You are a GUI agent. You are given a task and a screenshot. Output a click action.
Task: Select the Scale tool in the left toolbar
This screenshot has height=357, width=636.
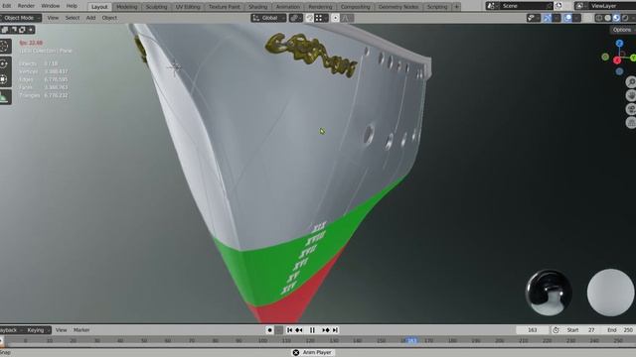tap(4, 79)
